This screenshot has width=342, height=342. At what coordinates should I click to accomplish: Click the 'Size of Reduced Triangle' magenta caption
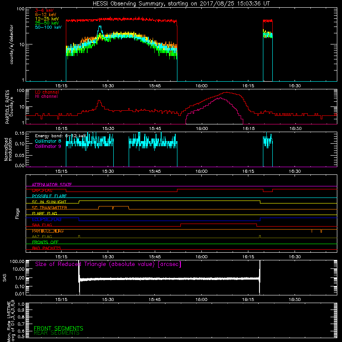pos(108,264)
